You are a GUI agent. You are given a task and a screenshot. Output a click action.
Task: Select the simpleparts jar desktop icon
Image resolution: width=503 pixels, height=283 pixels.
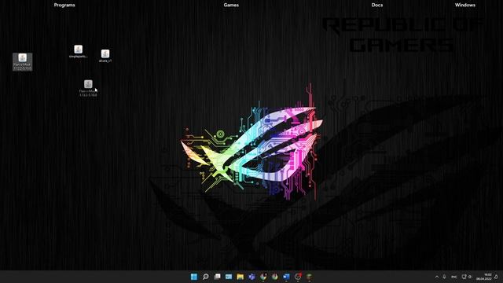point(79,52)
